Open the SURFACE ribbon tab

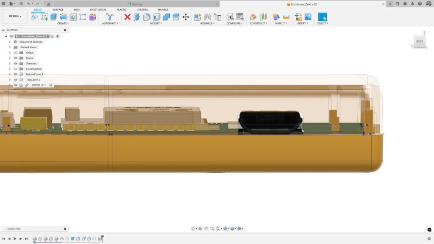coord(58,9)
